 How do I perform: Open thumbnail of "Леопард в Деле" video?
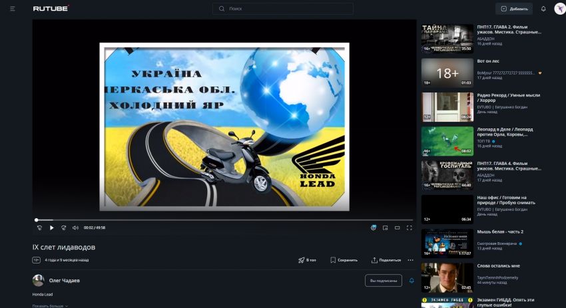[447, 140]
